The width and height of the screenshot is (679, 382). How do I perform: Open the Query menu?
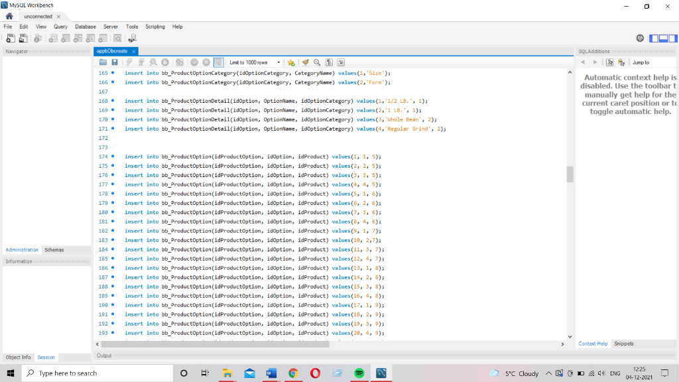(x=60, y=27)
